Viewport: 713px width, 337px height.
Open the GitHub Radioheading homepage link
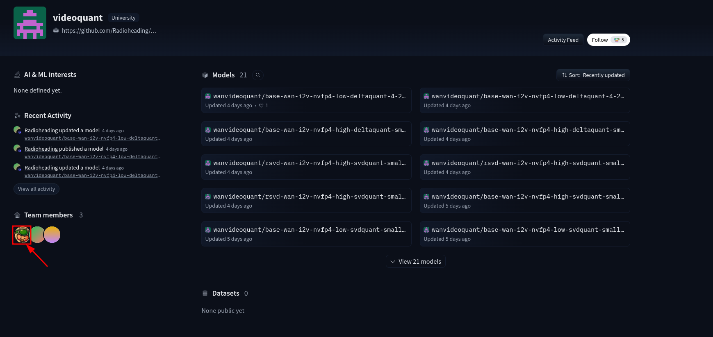(109, 31)
